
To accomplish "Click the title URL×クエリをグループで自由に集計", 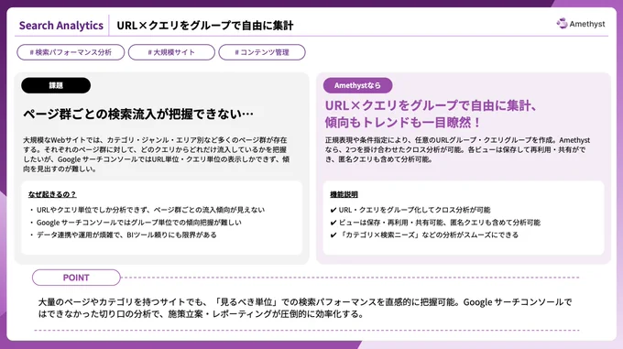I will click(205, 26).
